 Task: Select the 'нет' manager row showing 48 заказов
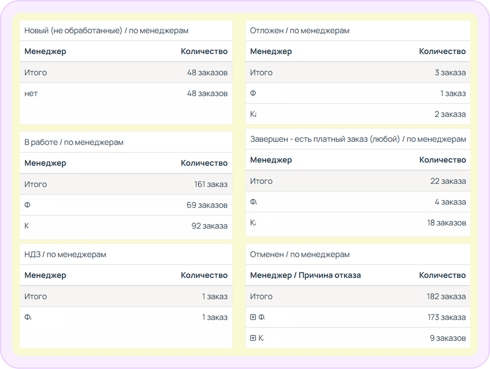click(x=122, y=93)
